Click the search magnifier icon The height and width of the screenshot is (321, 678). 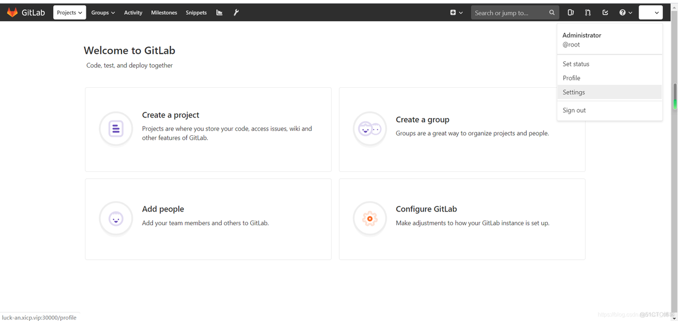coord(552,13)
